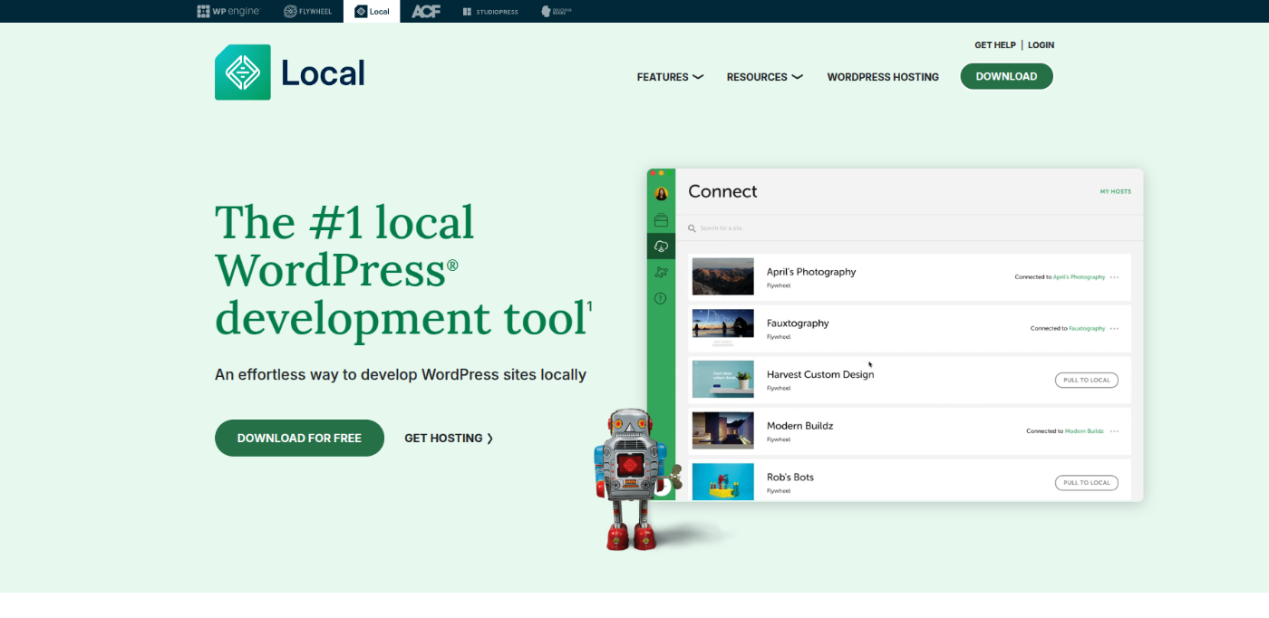
Task: Open the WP Engine brand link
Action: point(228,11)
